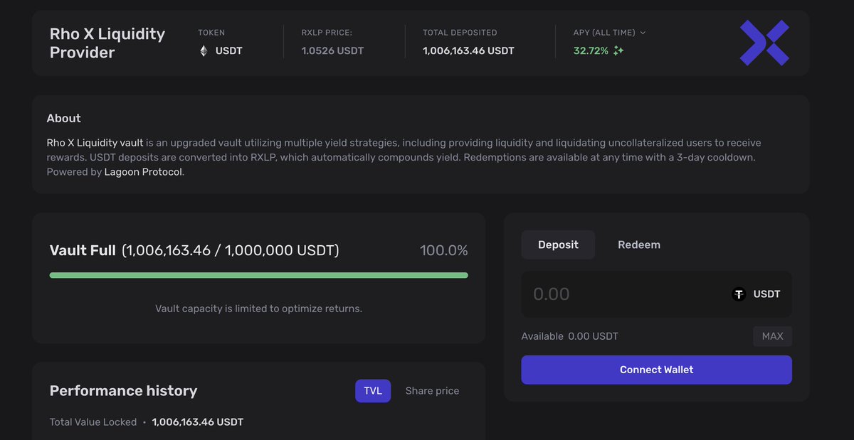854x440 pixels.
Task: Click the deposit amount input field
Action: tap(656, 294)
